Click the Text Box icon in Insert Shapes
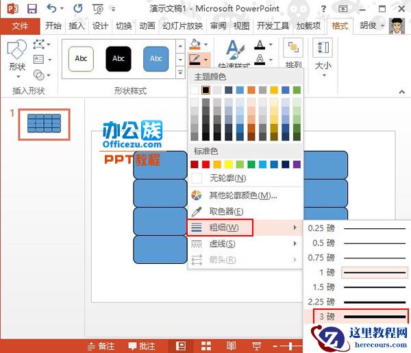The height and width of the screenshot is (353, 411). [39, 60]
